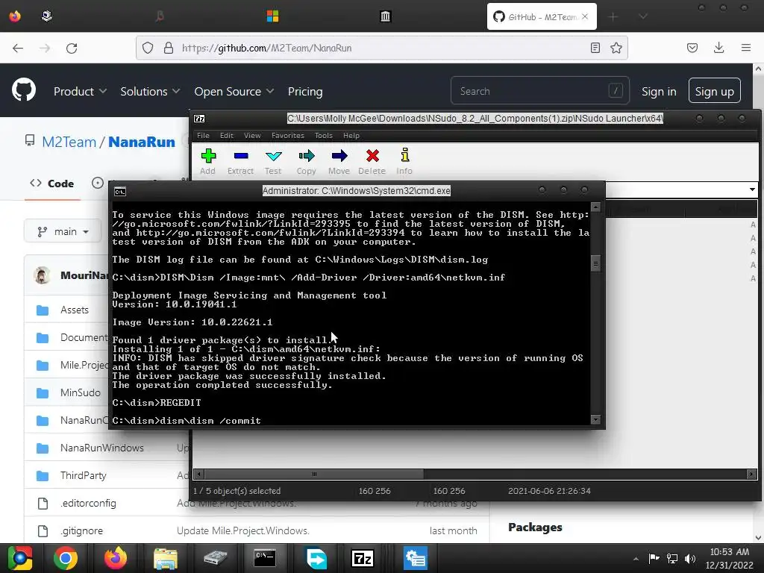Open File Explorer from the taskbar
Screen dimensions: 764x573
pos(166,558)
